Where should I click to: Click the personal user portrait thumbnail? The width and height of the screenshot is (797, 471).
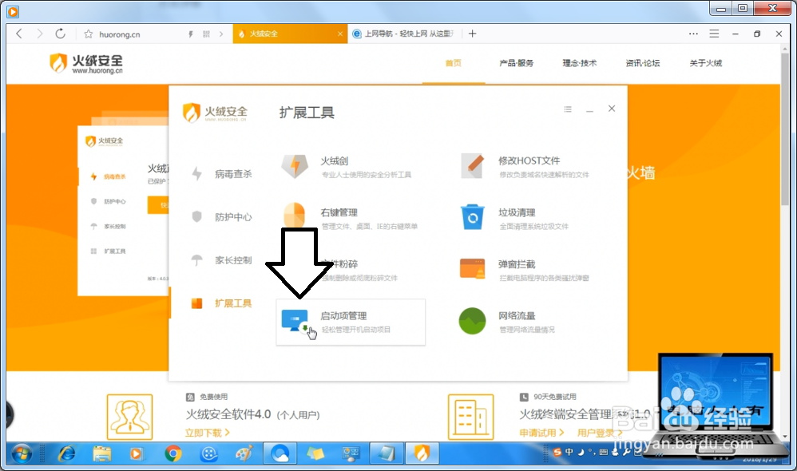tap(129, 417)
